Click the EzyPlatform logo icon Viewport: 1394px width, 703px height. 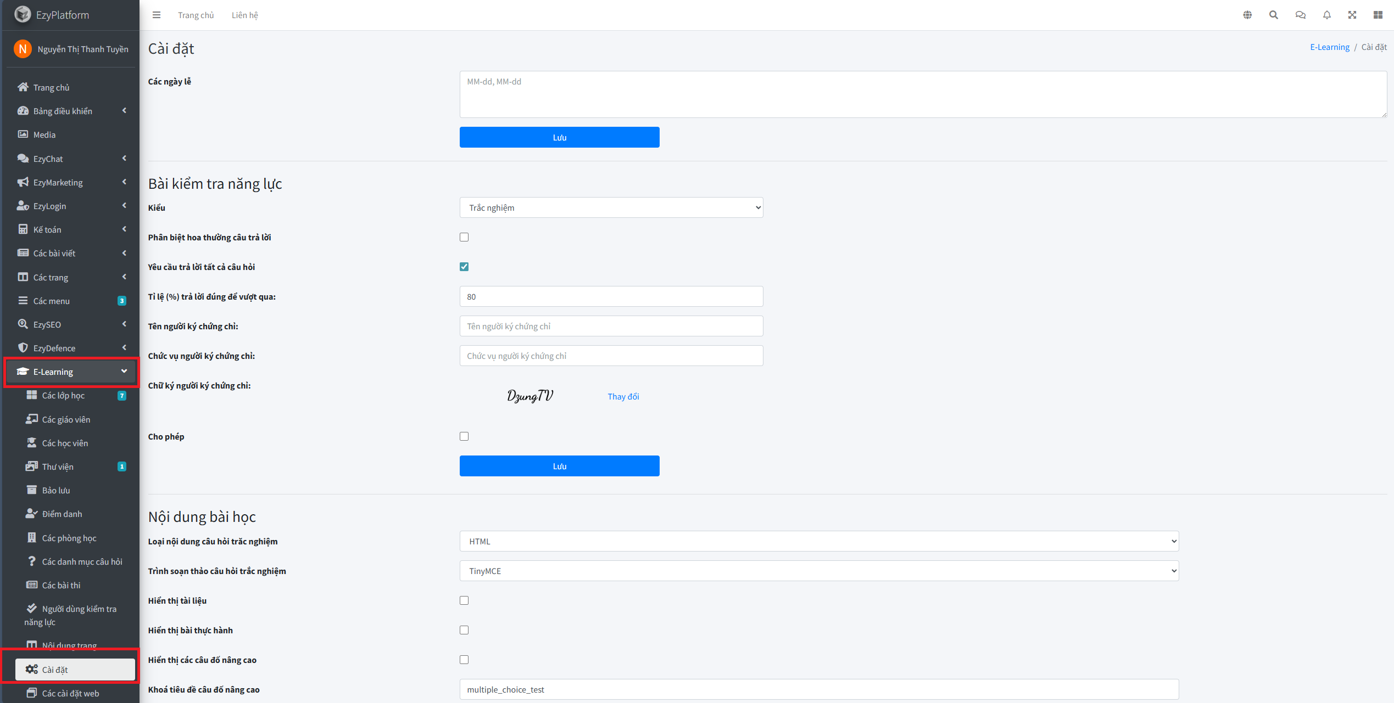click(x=23, y=15)
